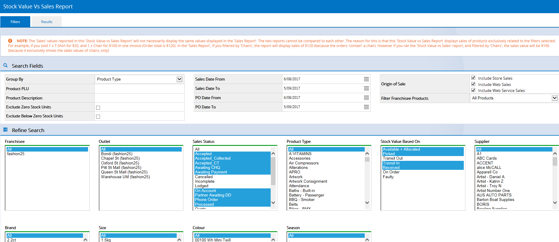
Task: Select fashion25 in the Franchisee list
Action: pos(47,154)
